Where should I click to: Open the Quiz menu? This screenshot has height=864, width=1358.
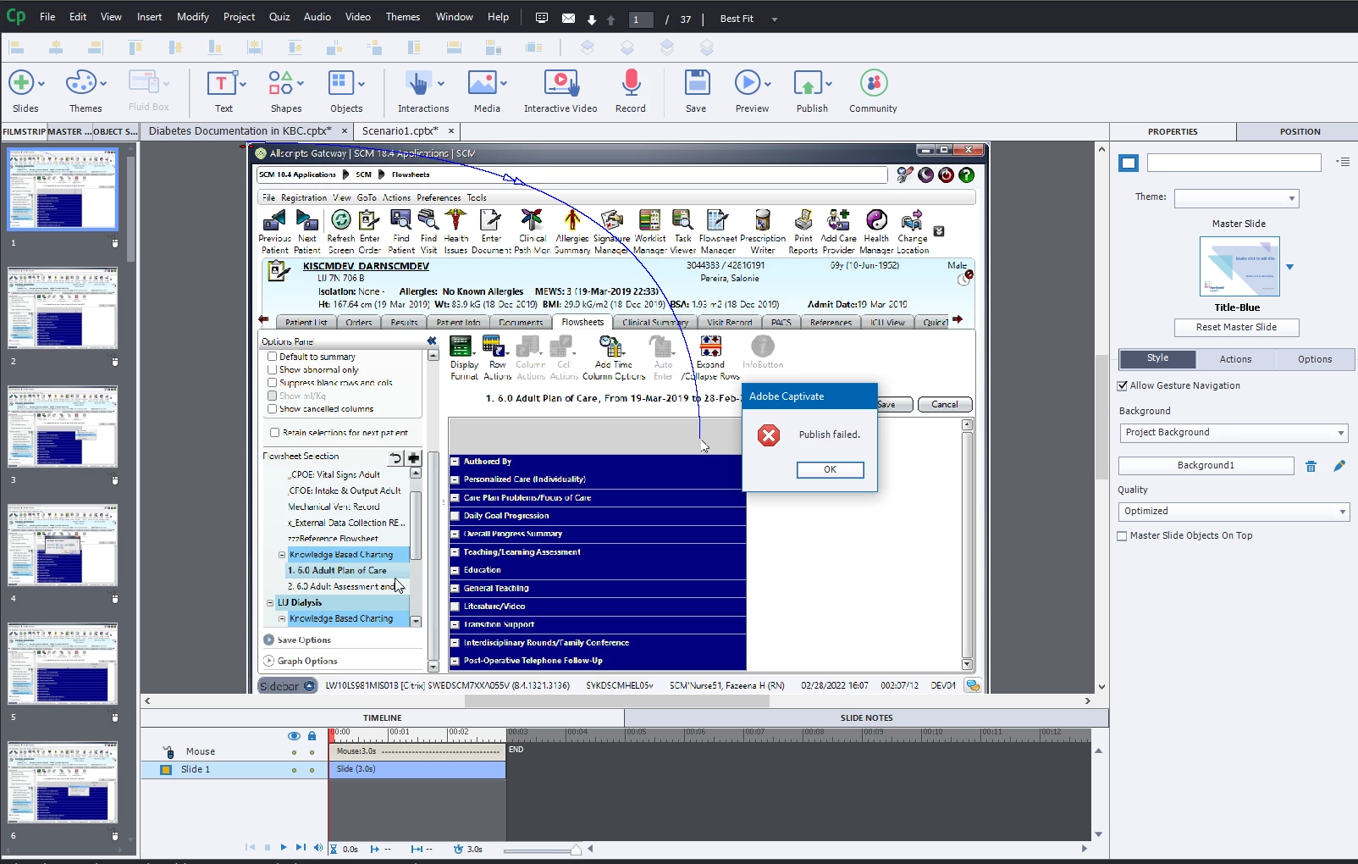(x=279, y=17)
